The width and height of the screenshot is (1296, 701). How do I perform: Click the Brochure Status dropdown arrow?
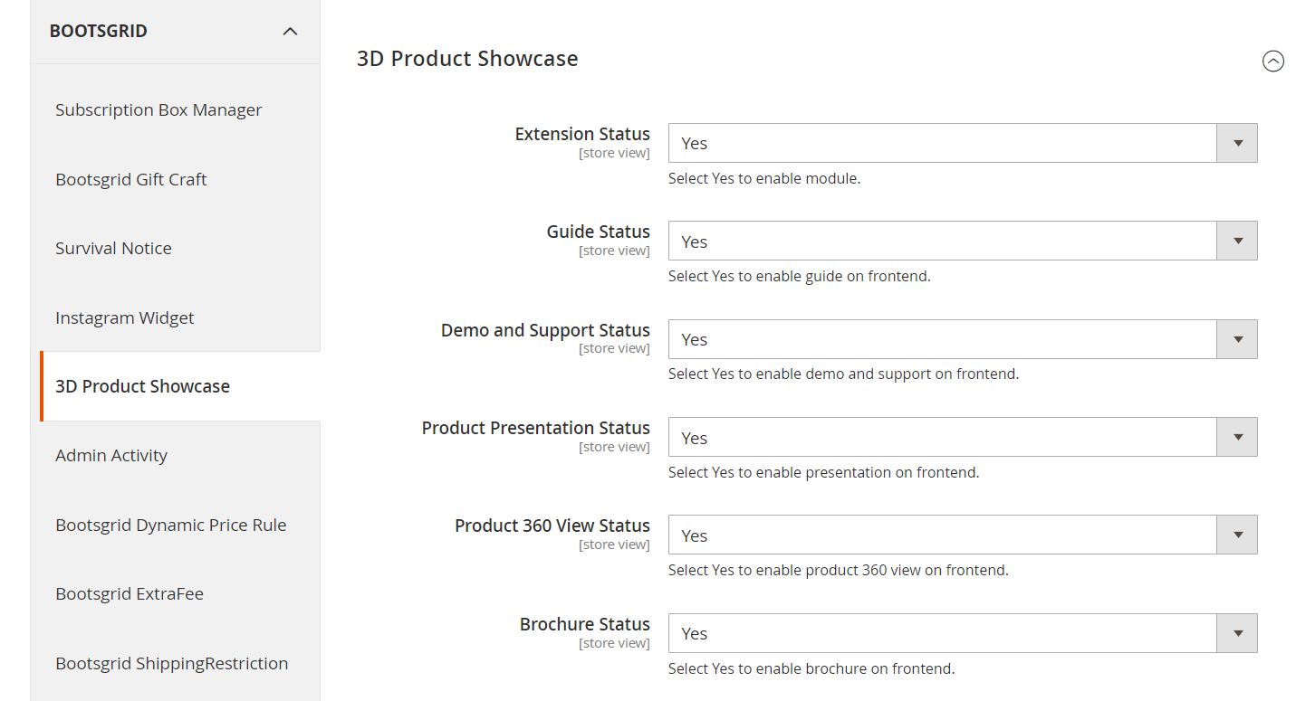click(x=1237, y=633)
